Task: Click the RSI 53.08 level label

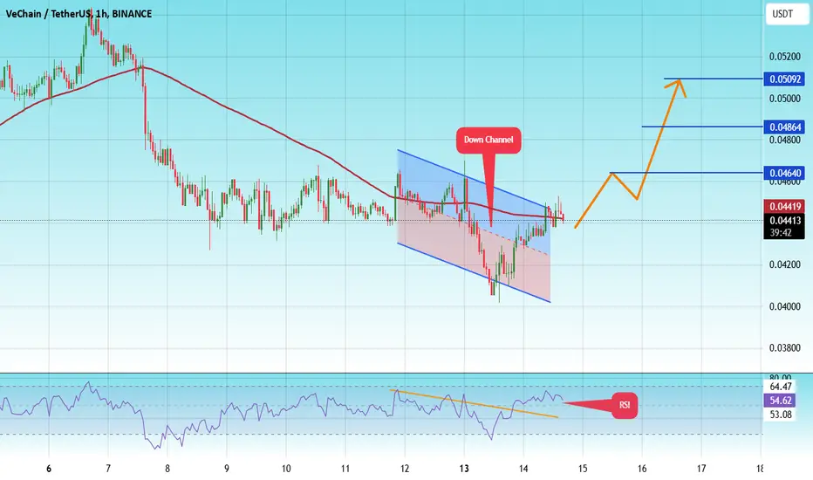Action: click(x=781, y=414)
